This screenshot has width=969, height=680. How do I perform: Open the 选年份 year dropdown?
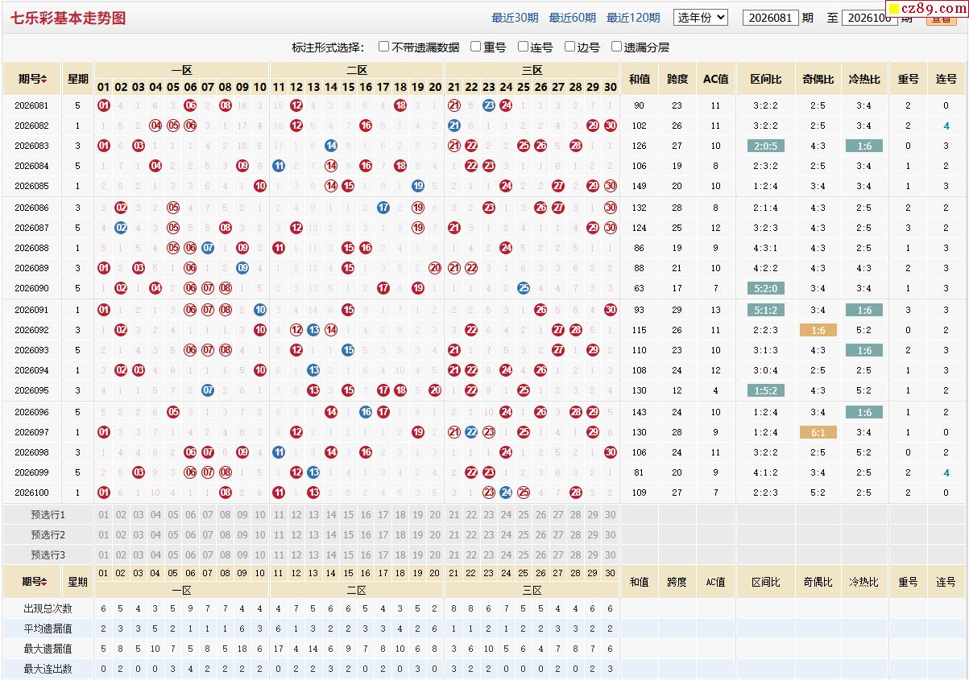click(700, 17)
